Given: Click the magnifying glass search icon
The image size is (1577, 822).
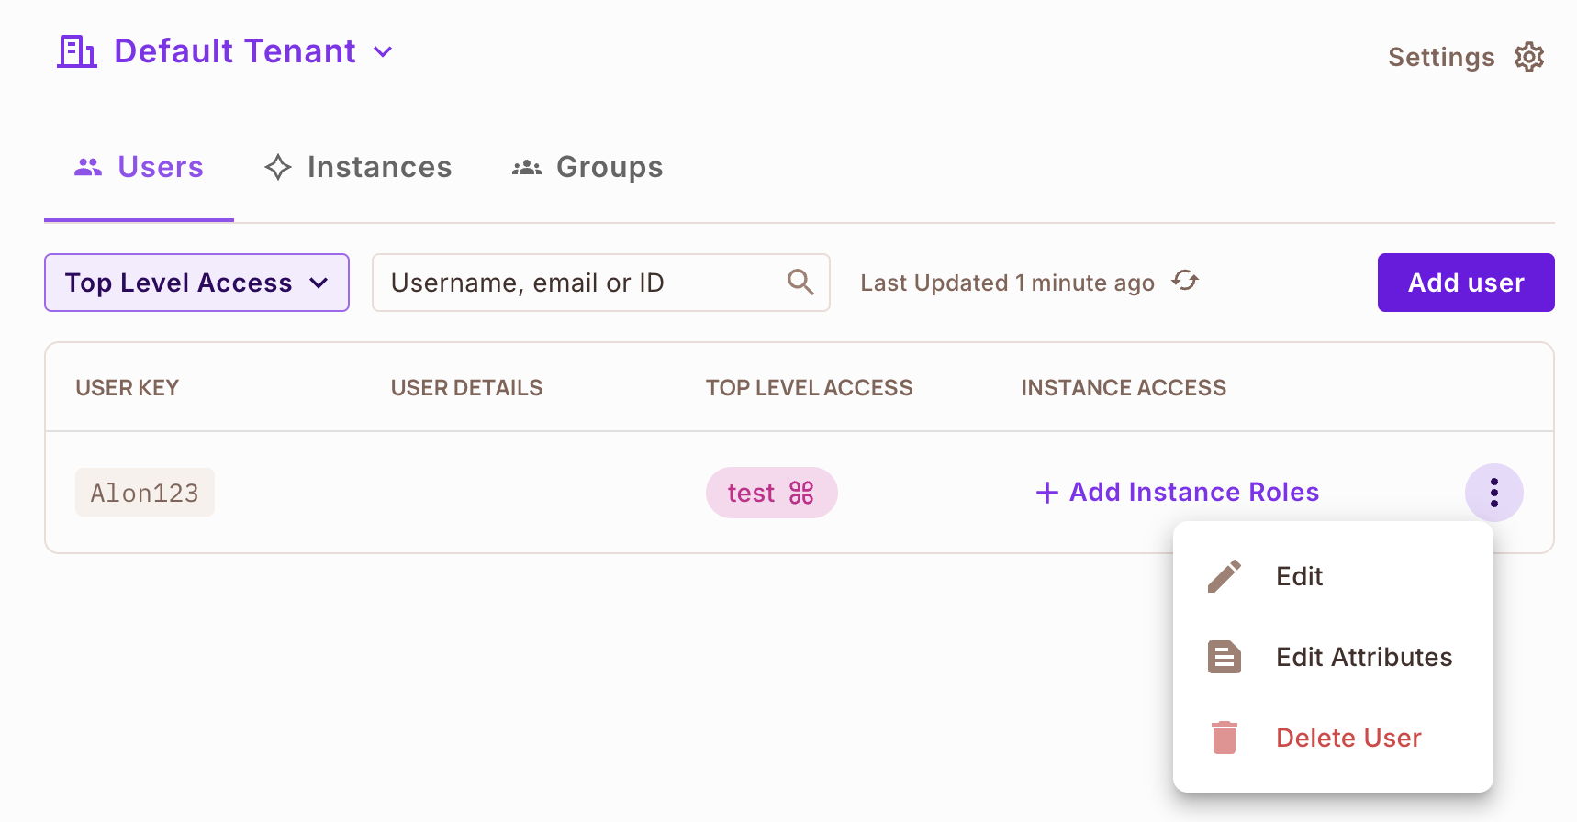Looking at the screenshot, I should click(x=800, y=283).
